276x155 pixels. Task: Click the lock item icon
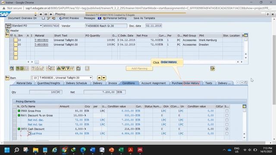pos(38,68)
